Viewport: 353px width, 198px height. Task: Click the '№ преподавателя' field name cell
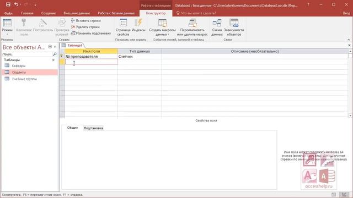point(91,56)
